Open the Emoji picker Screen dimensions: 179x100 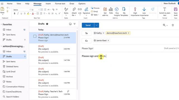[94, 11]
